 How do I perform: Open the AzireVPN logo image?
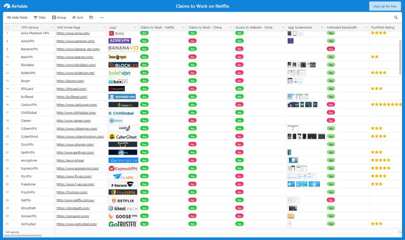tap(120, 41)
